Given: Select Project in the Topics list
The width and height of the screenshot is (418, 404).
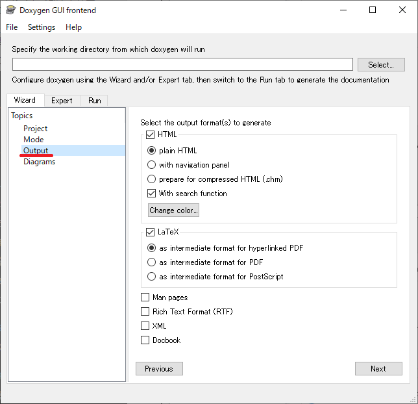Looking at the screenshot, I should [x=36, y=129].
